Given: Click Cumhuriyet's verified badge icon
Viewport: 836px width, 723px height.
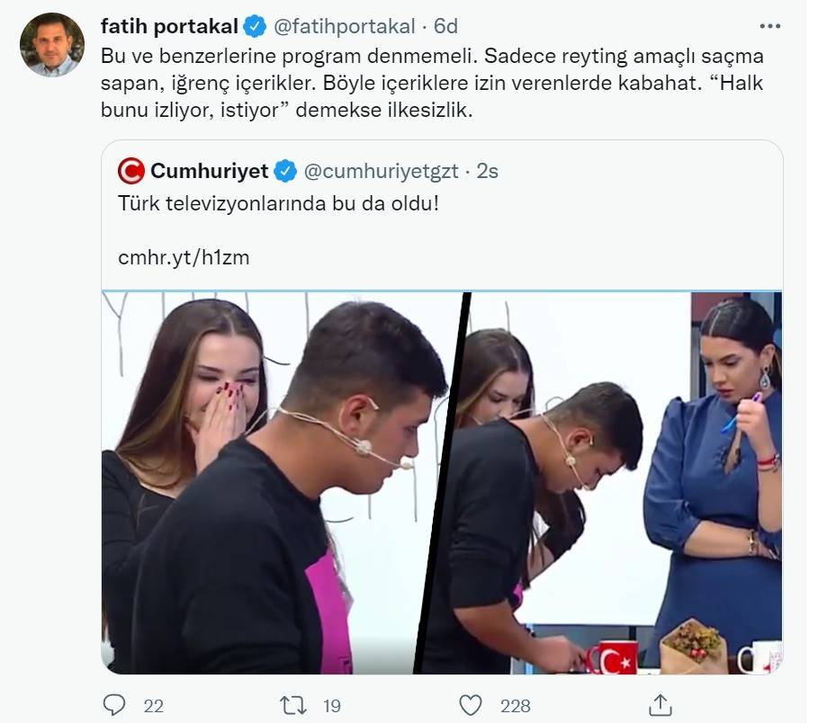Looking at the screenshot, I should [285, 171].
